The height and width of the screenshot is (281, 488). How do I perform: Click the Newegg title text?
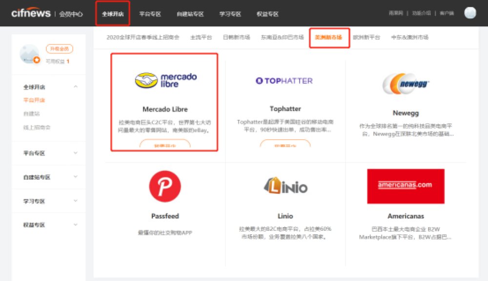(406, 113)
